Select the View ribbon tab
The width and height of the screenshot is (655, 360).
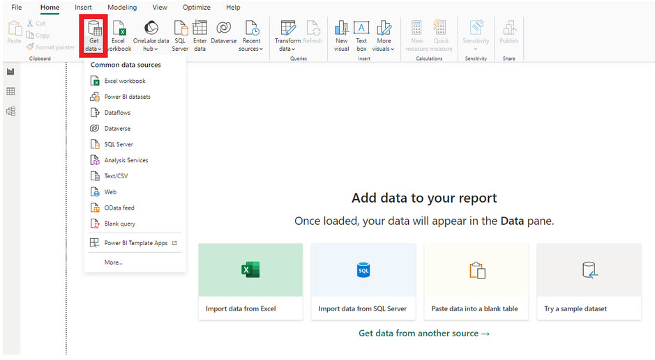[x=160, y=8]
